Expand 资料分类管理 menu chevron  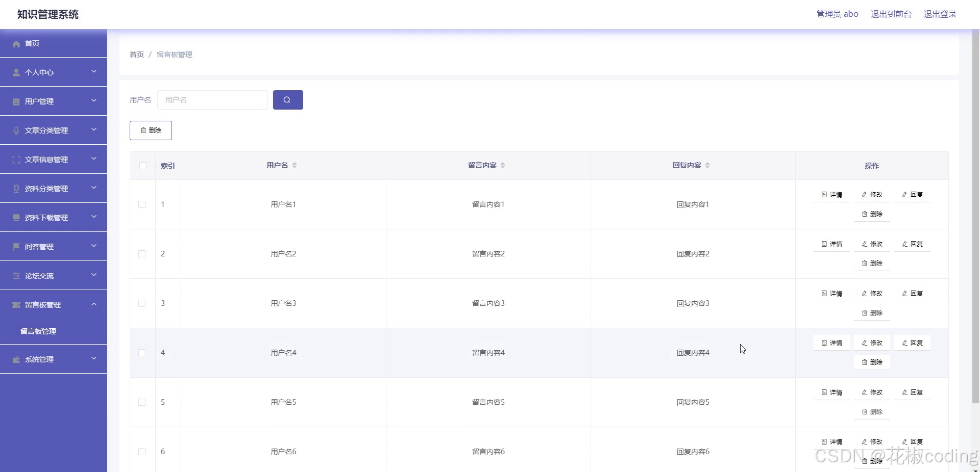(94, 188)
